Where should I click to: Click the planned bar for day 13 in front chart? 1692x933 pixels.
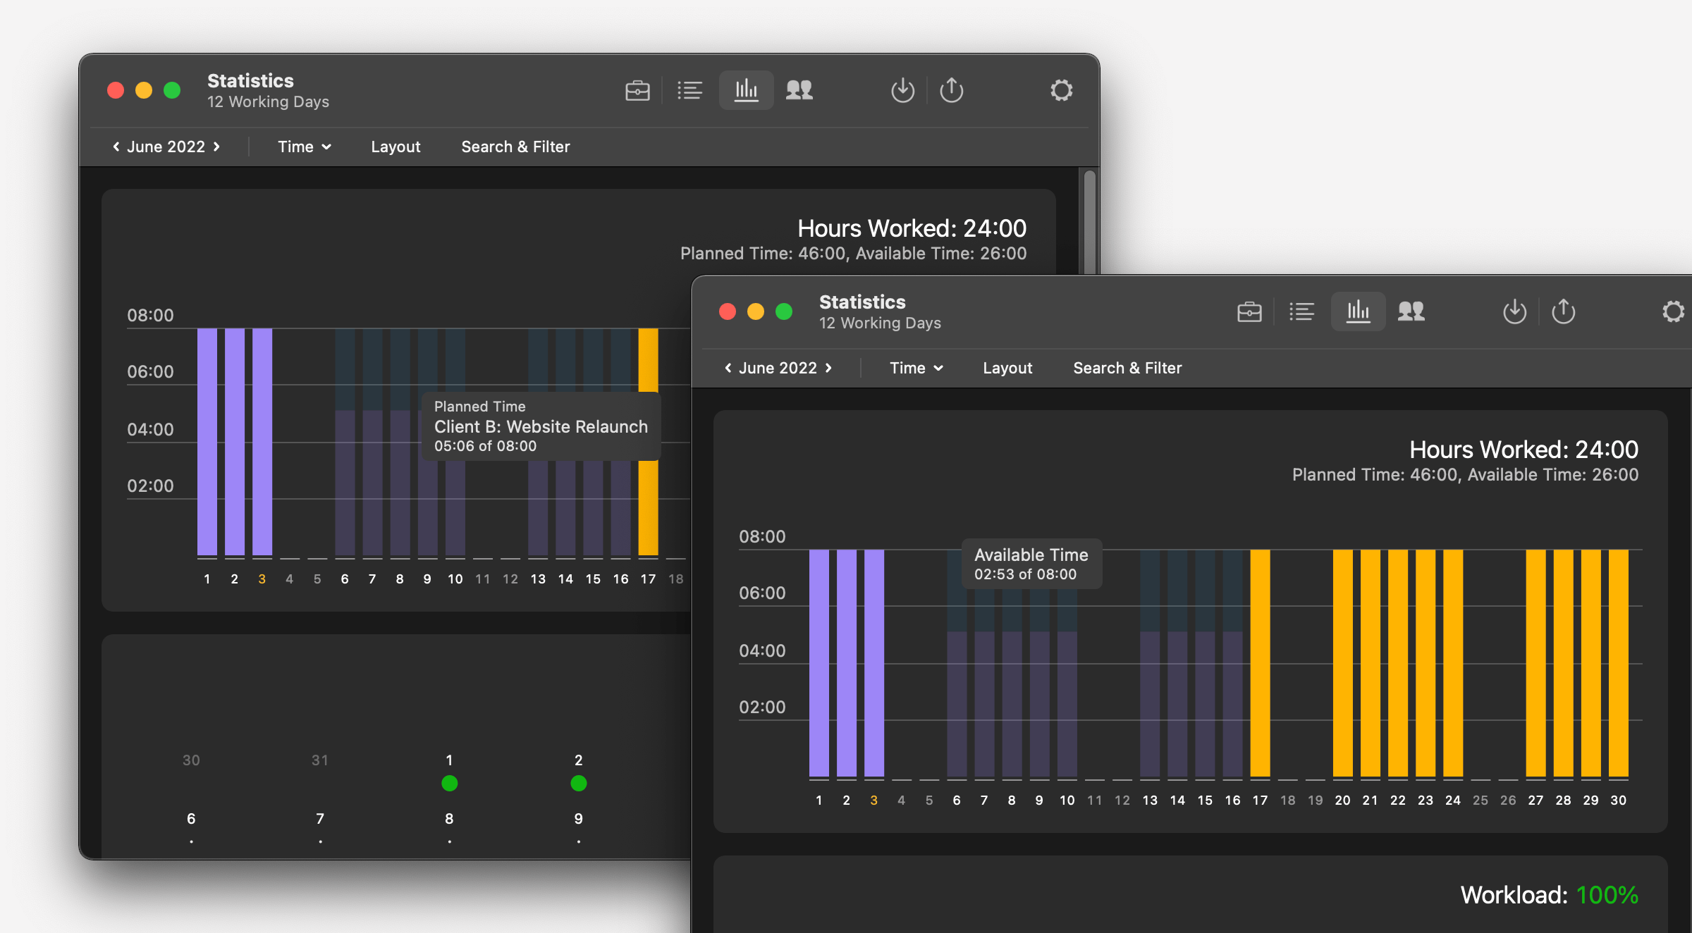click(x=1150, y=704)
